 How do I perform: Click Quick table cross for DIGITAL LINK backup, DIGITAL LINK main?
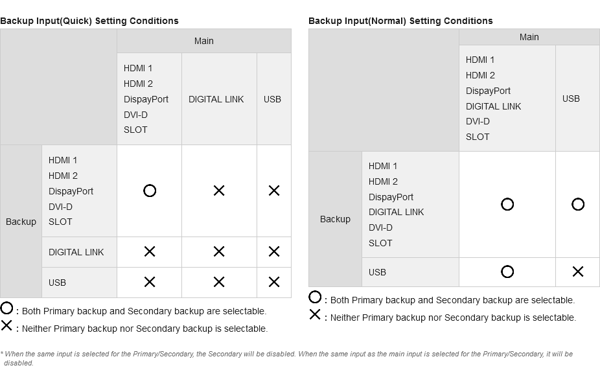219,251
